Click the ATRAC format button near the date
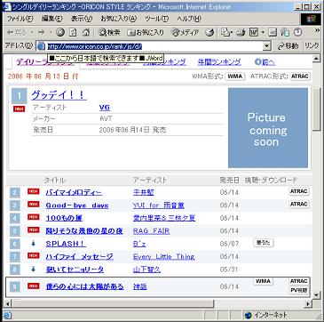This screenshot has height=322, width=324. pyautogui.click(x=300, y=76)
